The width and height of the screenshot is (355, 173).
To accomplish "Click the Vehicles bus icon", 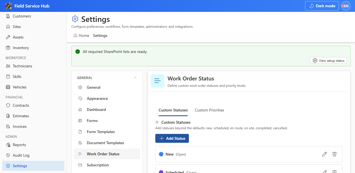I will coord(8,87).
